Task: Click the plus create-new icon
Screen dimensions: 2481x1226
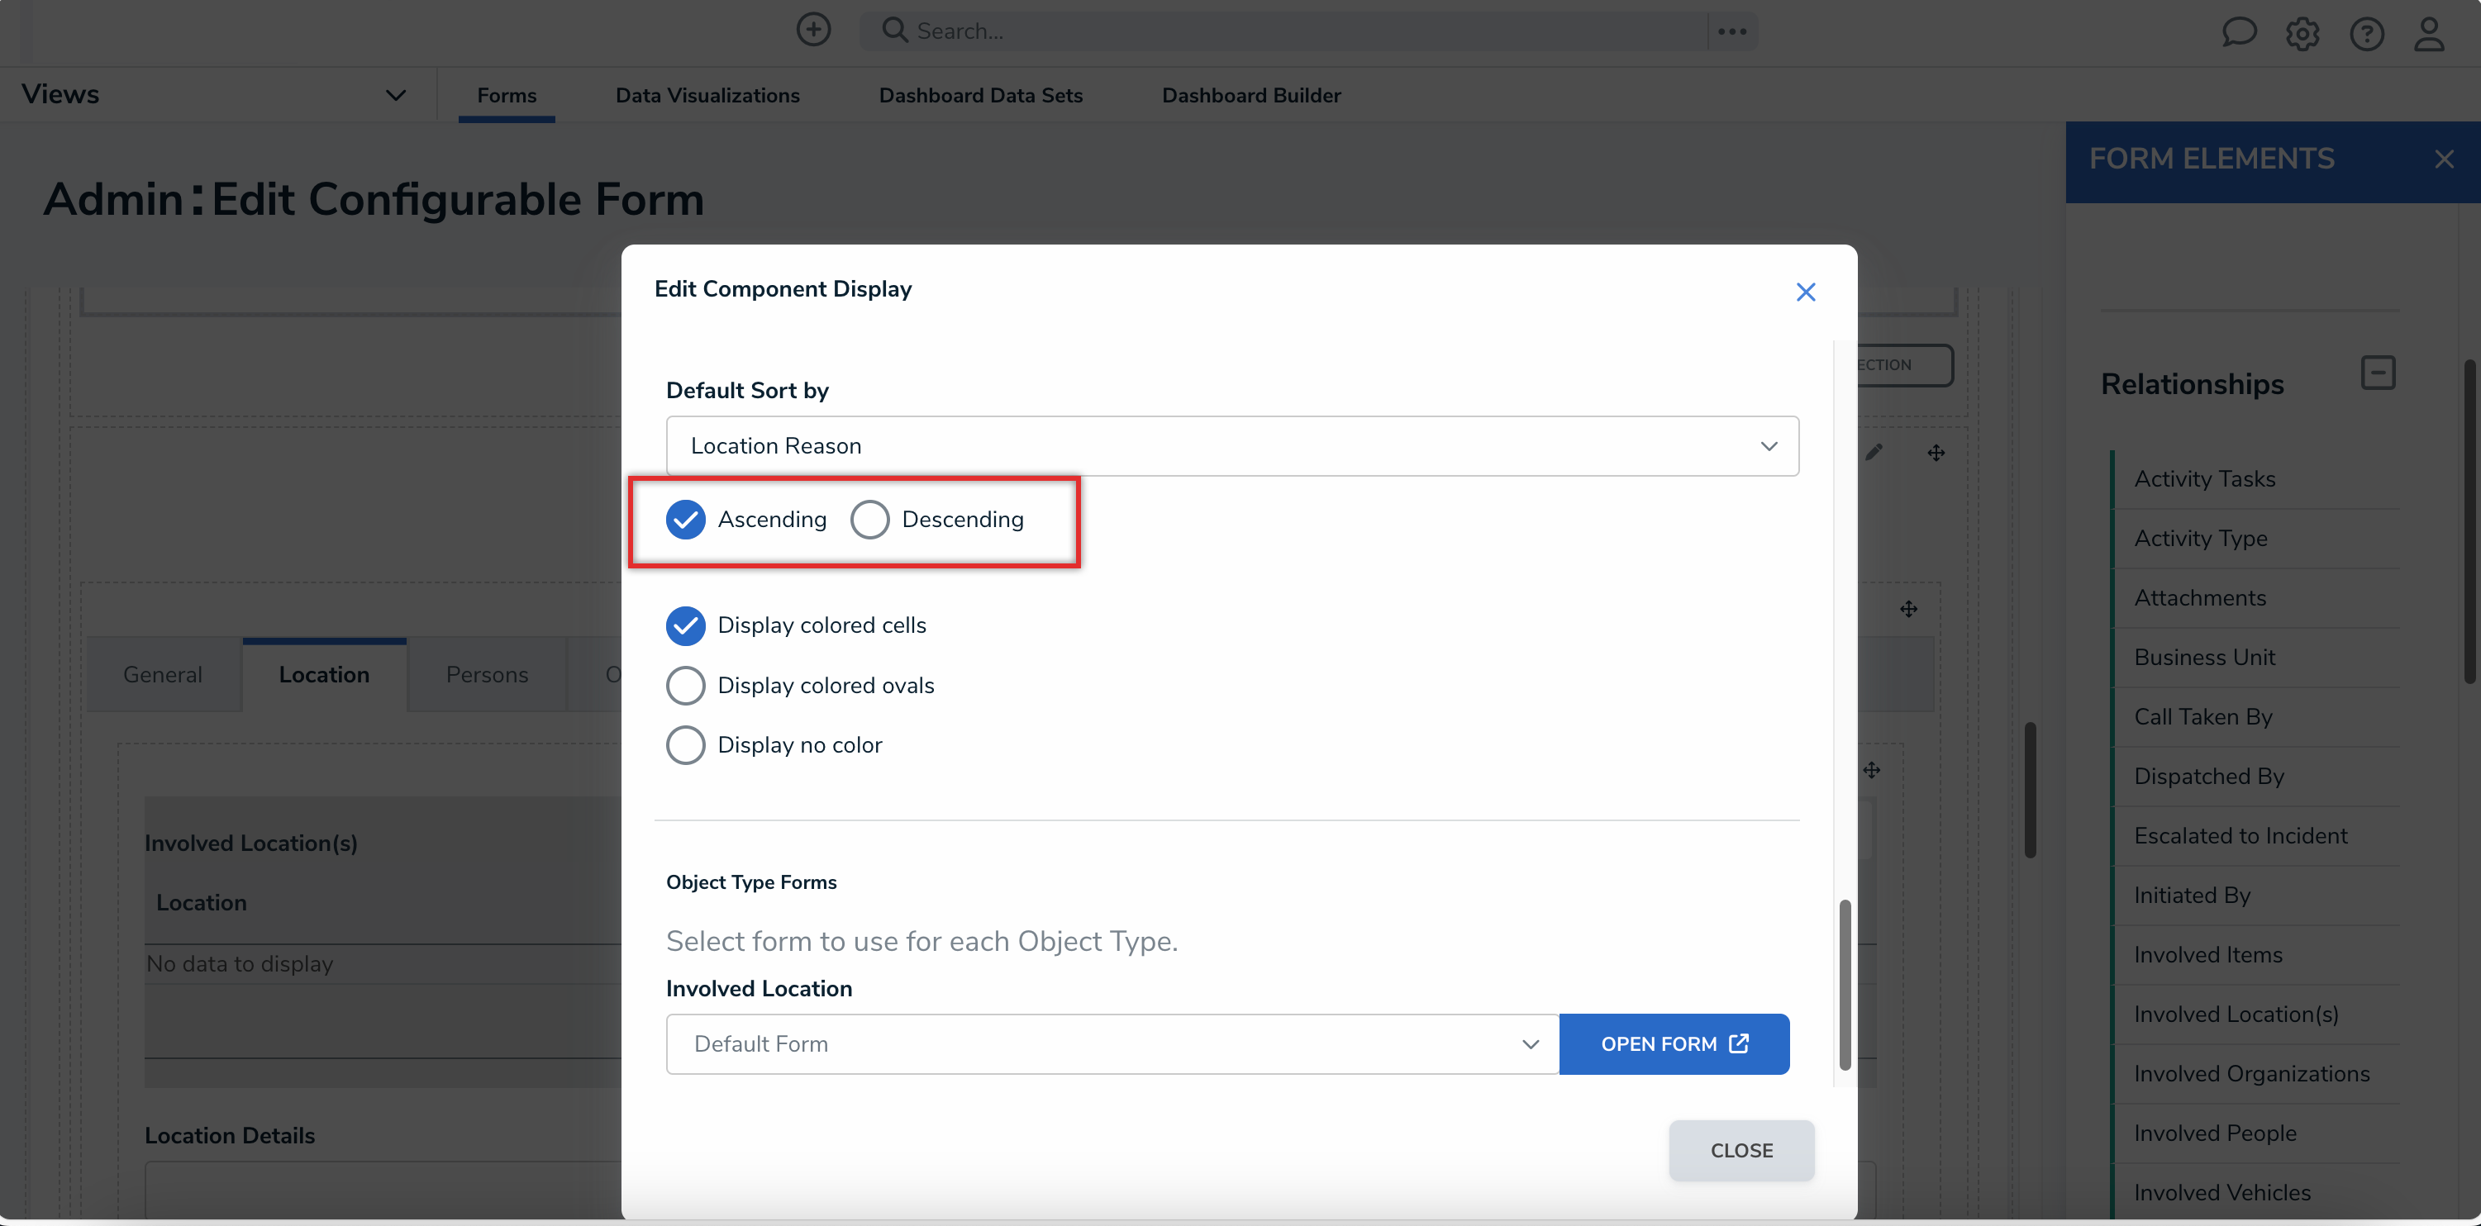Action: pyautogui.click(x=813, y=30)
